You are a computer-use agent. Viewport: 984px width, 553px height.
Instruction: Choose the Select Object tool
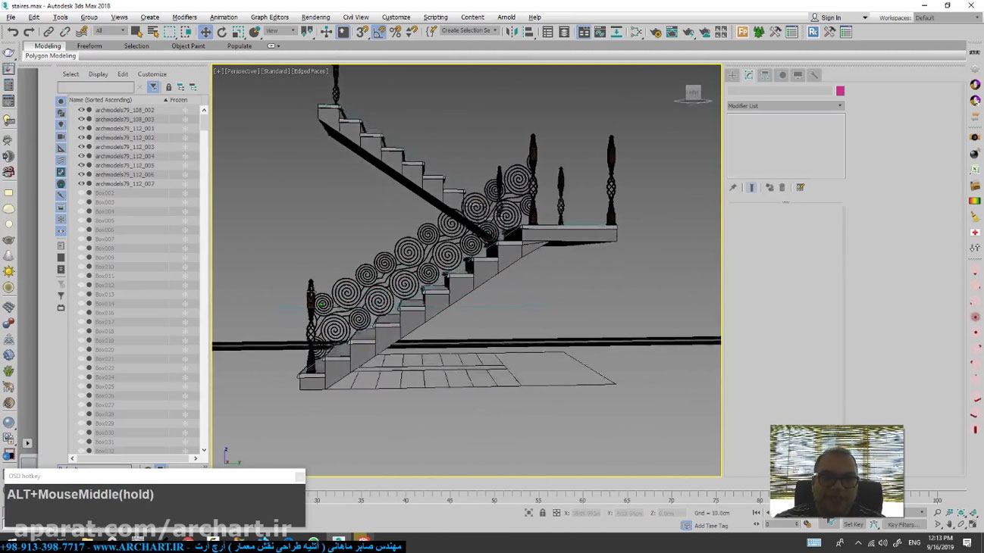(x=136, y=32)
